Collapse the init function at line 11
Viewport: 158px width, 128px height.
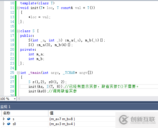(18, 8)
